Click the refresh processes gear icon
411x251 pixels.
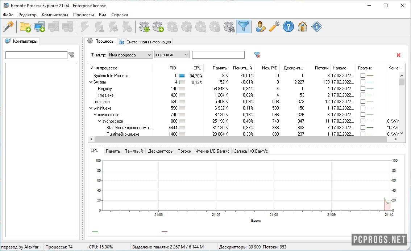click(x=144, y=27)
